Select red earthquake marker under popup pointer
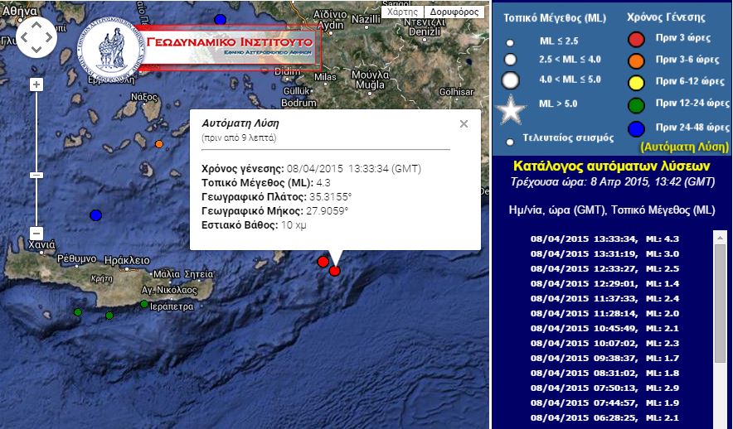 click(335, 271)
